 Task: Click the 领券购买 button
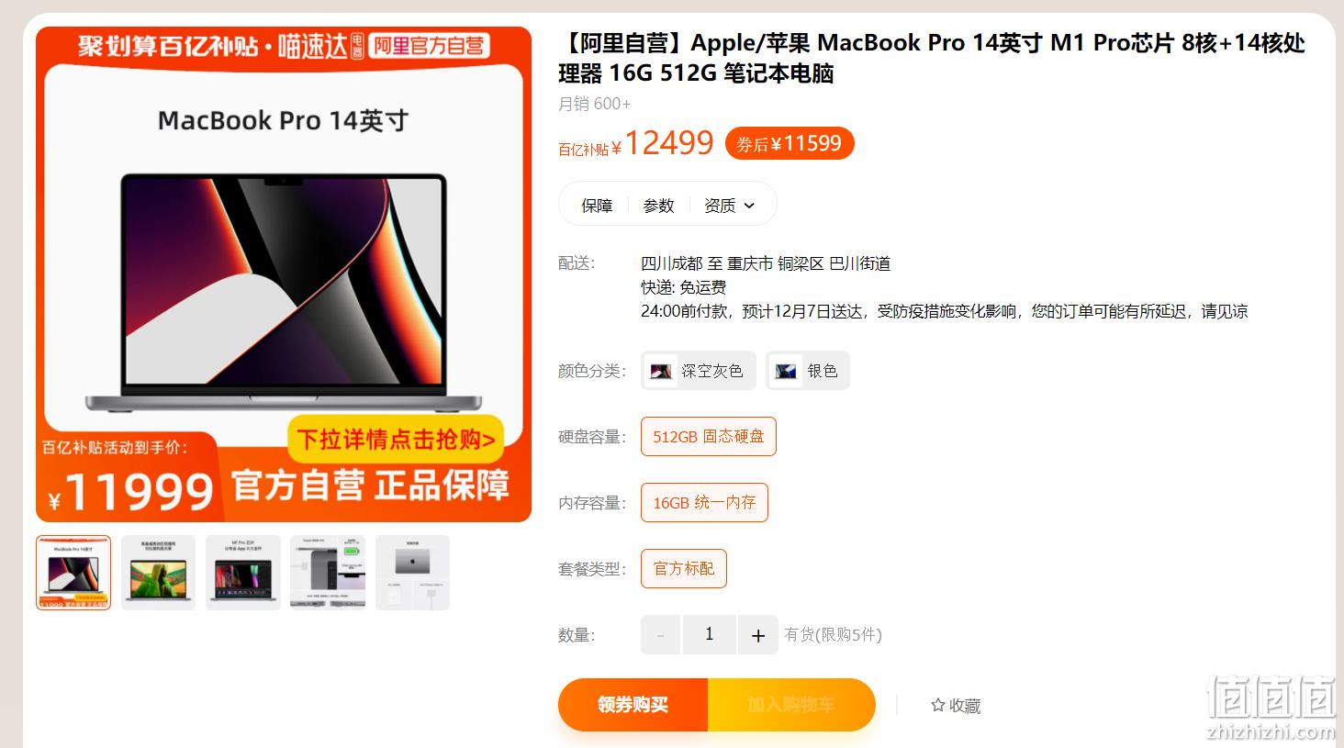coord(633,705)
